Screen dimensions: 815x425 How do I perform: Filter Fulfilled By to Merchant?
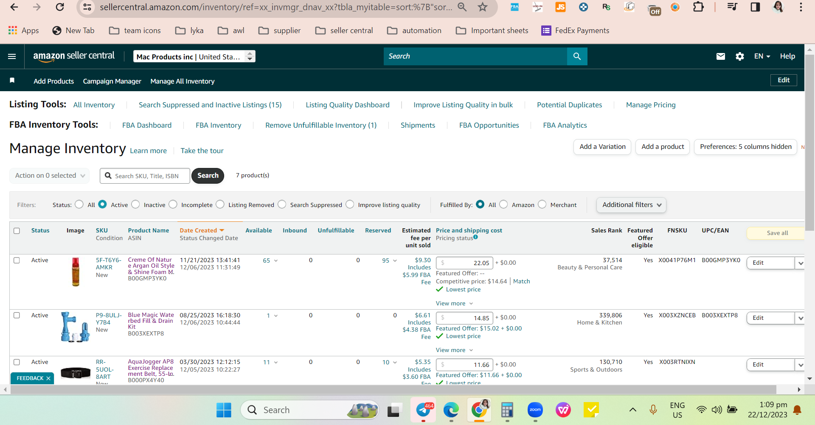542,204
